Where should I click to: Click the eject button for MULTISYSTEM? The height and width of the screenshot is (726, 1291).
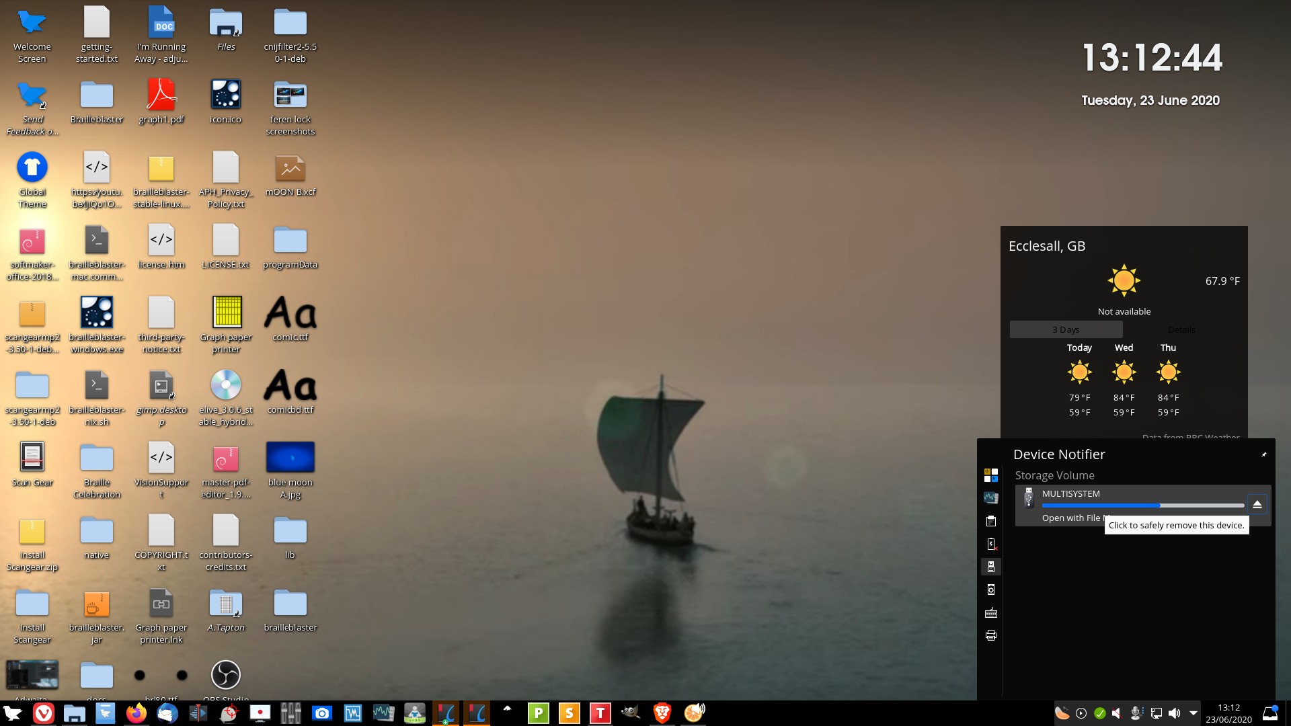pos(1257,504)
